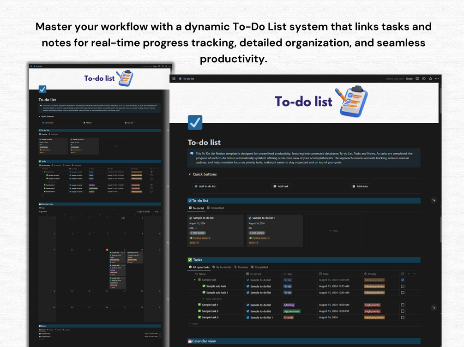Click the blue checkmark page icon in large window
This screenshot has height=347, width=464.
[x=195, y=122]
